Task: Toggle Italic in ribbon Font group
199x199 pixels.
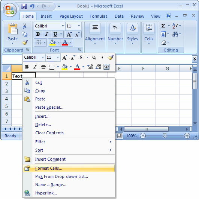Action: coord(47,34)
